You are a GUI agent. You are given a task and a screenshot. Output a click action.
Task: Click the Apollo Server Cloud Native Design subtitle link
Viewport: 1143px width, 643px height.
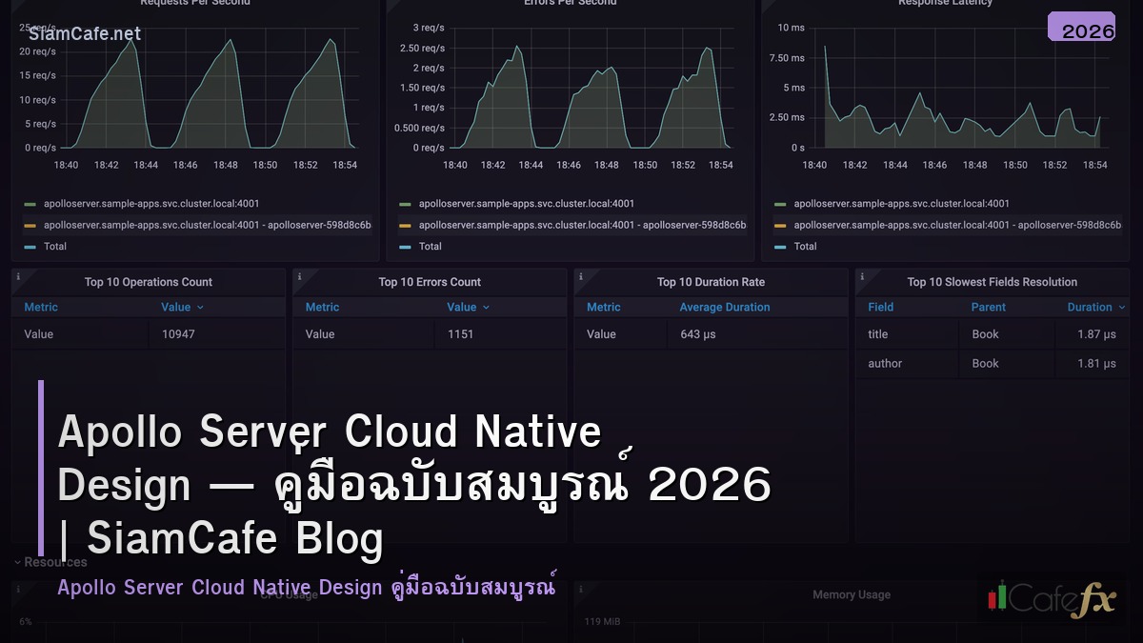click(307, 587)
